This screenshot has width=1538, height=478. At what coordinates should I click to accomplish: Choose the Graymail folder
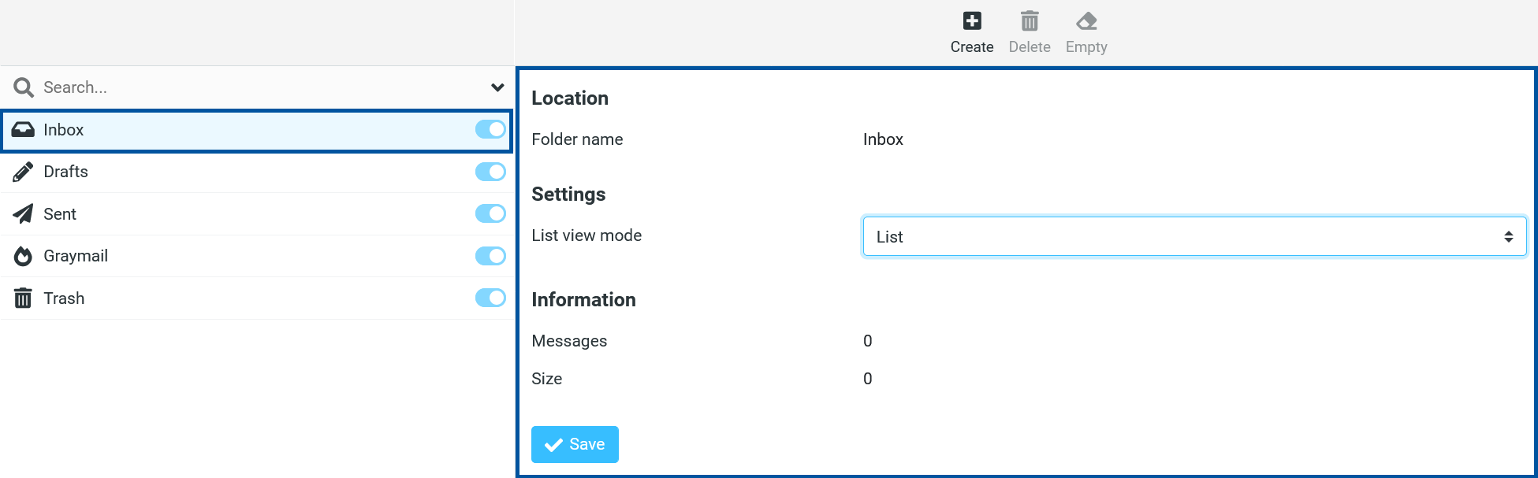click(257, 256)
